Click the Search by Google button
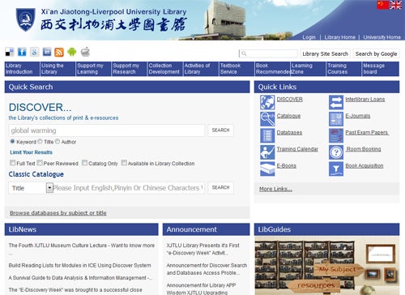The width and height of the screenshot is (405, 295). pyautogui.click(x=376, y=53)
